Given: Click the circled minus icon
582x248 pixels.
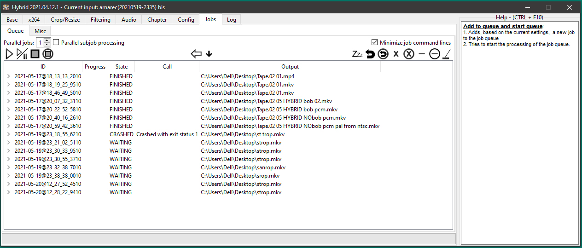Looking at the screenshot, I should (x=435, y=54).
